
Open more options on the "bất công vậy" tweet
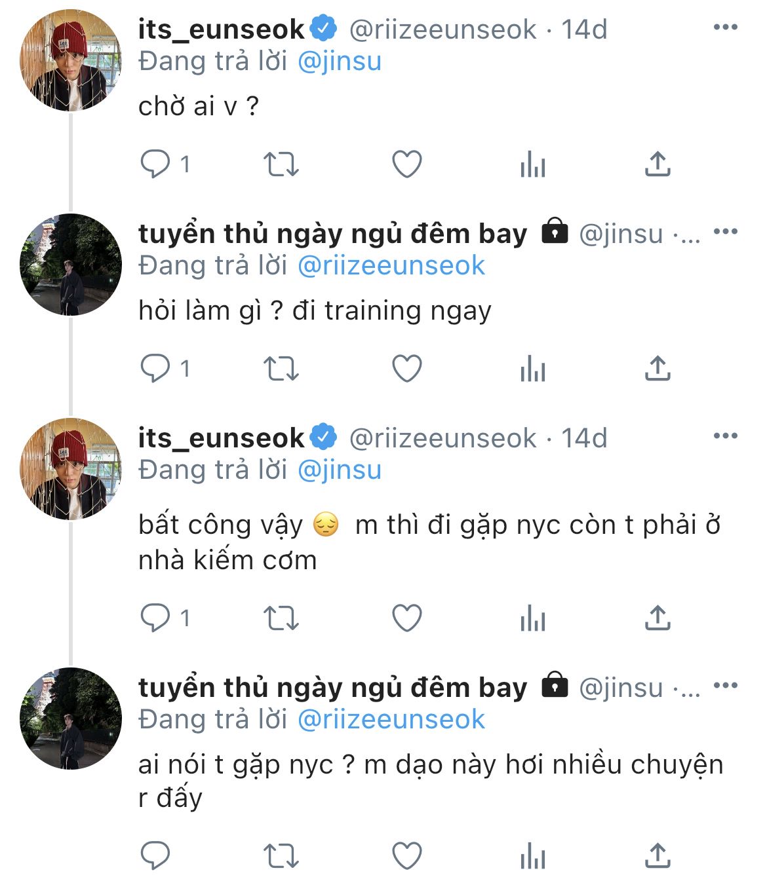[x=725, y=436]
